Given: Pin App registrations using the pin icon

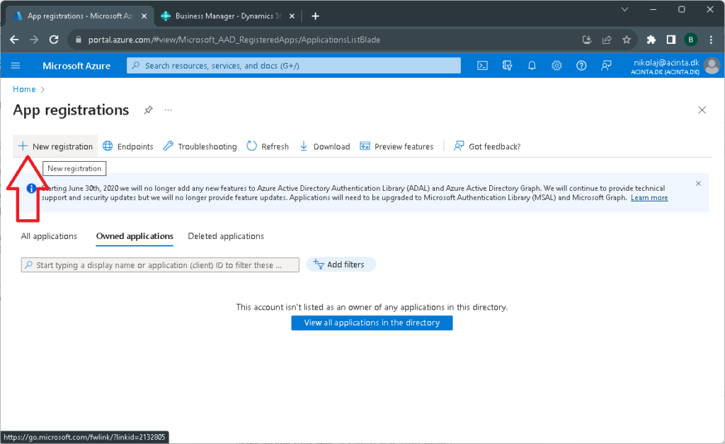Looking at the screenshot, I should [148, 110].
